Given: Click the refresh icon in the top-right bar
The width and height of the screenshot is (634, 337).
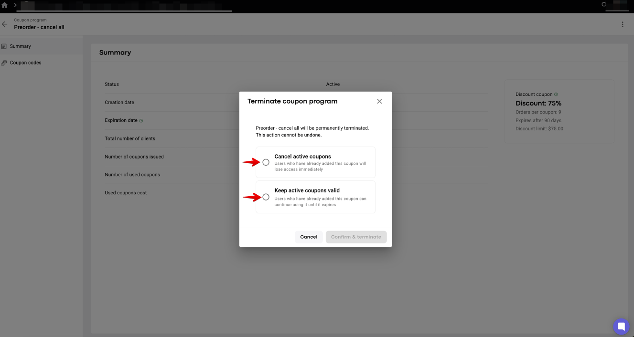Looking at the screenshot, I should click(x=604, y=4).
